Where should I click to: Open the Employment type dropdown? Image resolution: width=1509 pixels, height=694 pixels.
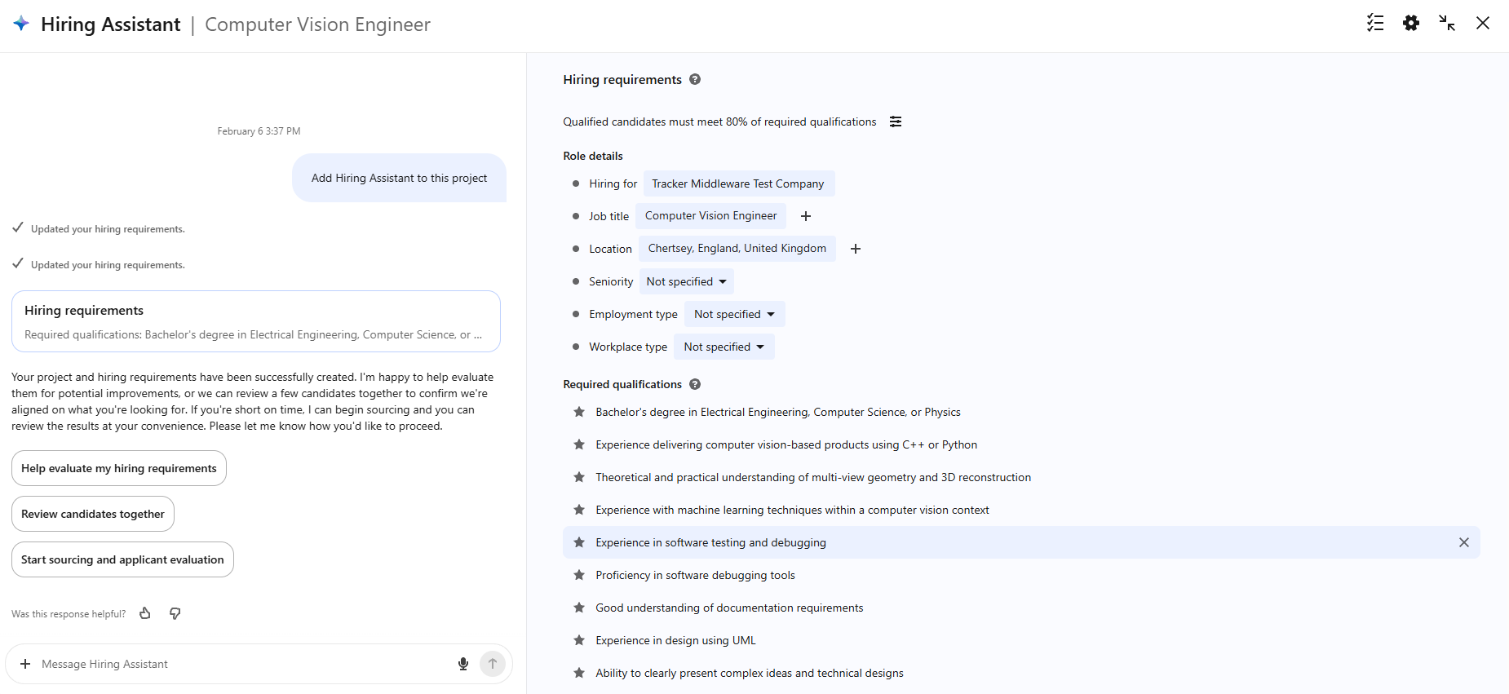(x=734, y=314)
